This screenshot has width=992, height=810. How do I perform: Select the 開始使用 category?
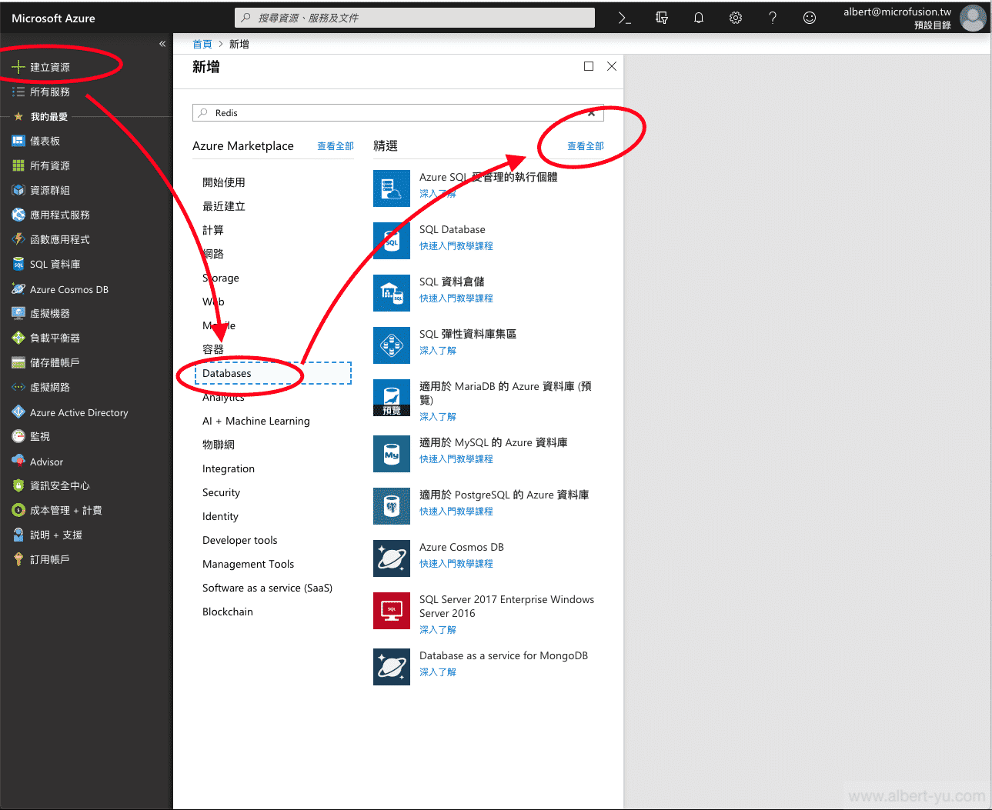coord(224,182)
